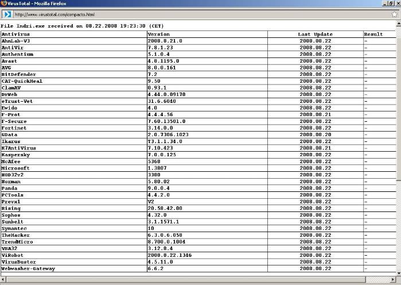Select the DrWeb entry
The image size is (401, 285).
click(9, 94)
